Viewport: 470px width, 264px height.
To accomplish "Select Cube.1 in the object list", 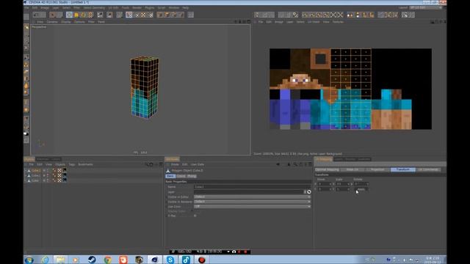I will (36, 175).
